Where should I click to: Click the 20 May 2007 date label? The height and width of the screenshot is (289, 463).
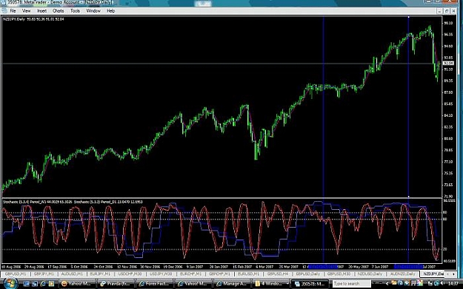pyautogui.click(x=359, y=267)
